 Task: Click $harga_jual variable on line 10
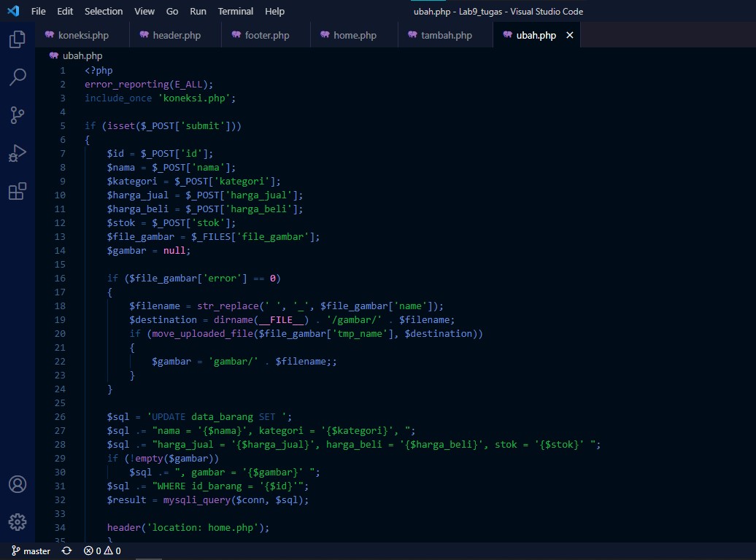pyautogui.click(x=137, y=195)
